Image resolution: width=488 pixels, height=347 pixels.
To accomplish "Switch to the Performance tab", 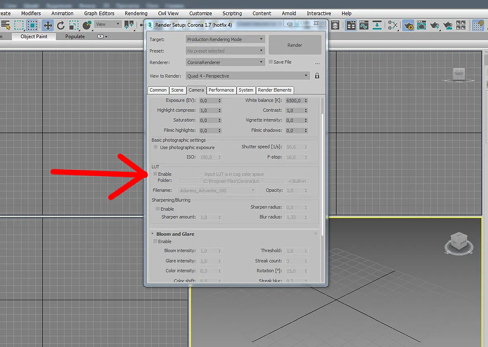I will (221, 90).
